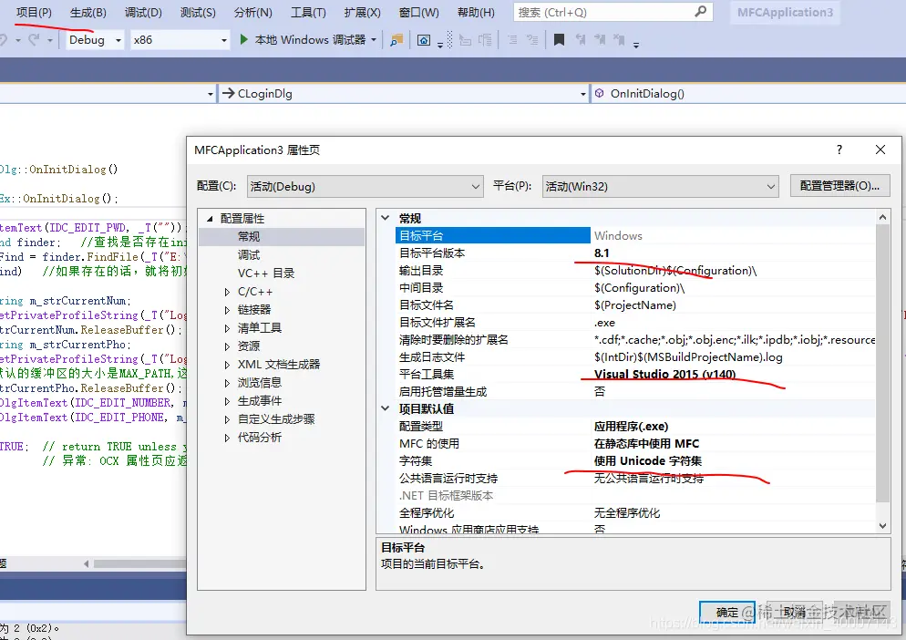
Task: Click the previous bookmark icon
Action: 580,40
